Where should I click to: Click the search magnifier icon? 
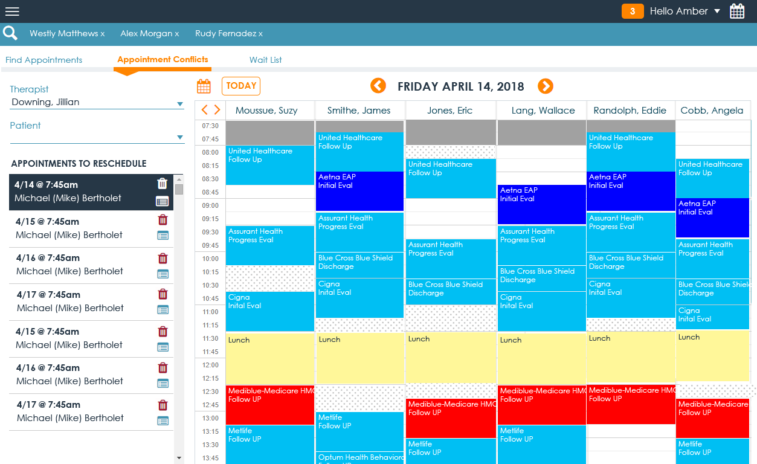click(x=10, y=33)
